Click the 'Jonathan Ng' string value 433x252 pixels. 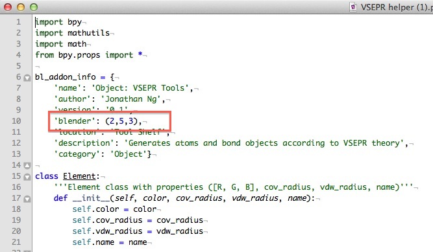pyautogui.click(x=130, y=99)
